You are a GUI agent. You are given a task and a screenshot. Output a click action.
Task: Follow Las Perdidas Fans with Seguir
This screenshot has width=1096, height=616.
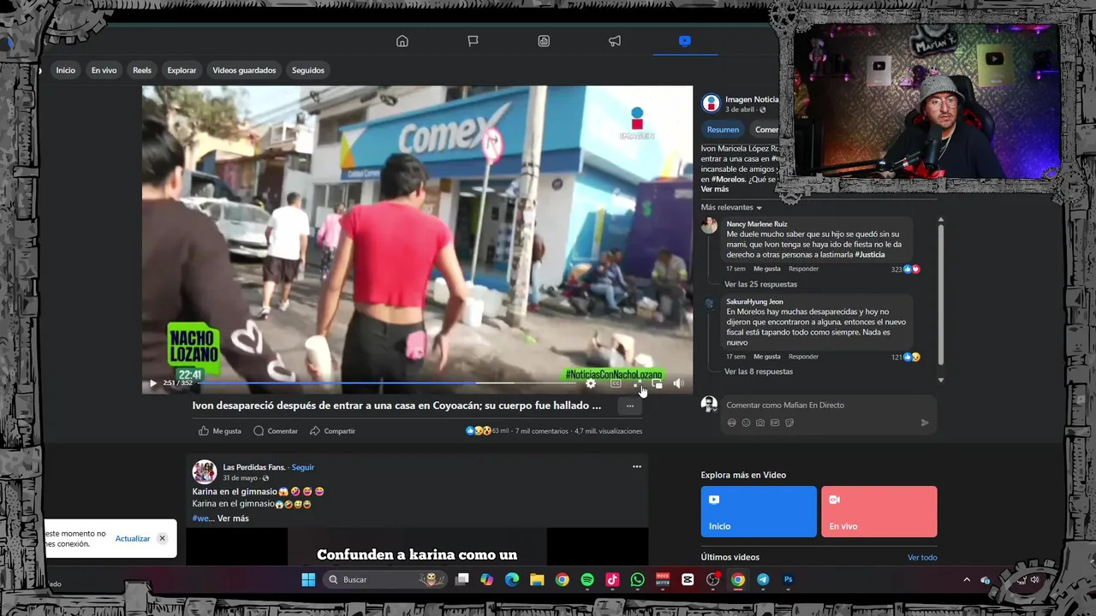point(303,467)
